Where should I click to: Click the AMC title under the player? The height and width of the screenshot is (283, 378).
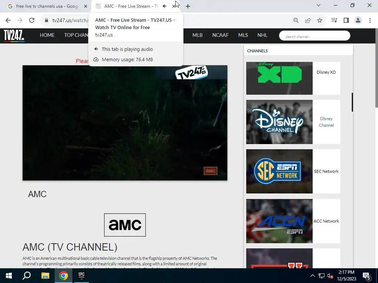[x=37, y=194]
